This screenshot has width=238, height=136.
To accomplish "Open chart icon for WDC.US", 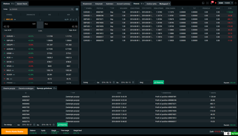I will (74, 19).
